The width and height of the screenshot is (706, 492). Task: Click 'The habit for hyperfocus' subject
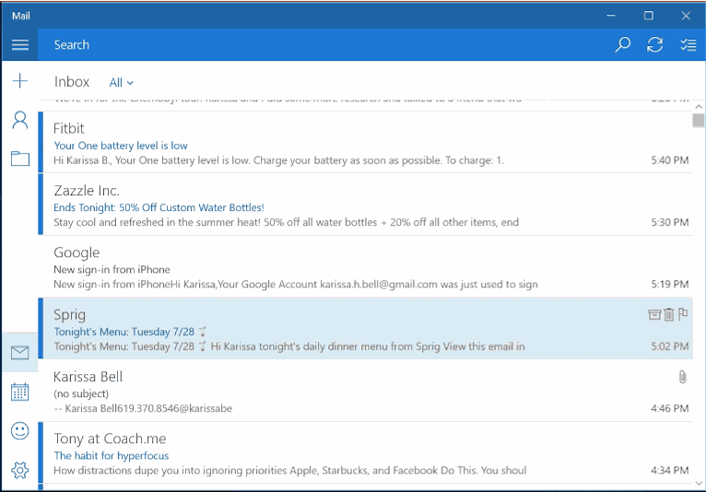[x=112, y=455]
